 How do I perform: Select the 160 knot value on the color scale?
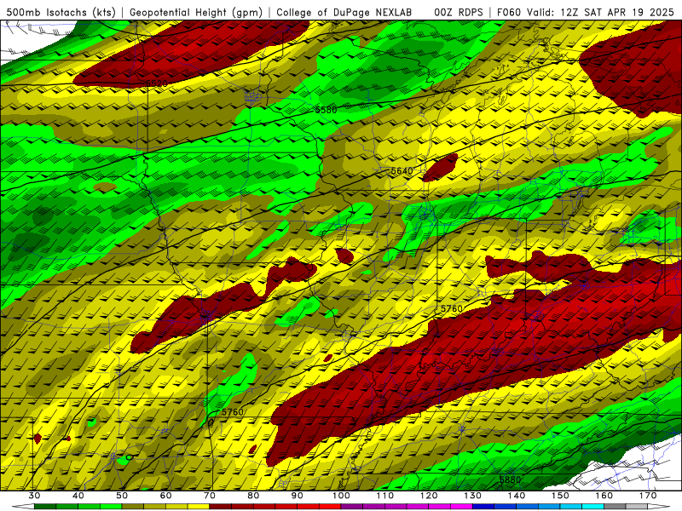click(x=604, y=496)
